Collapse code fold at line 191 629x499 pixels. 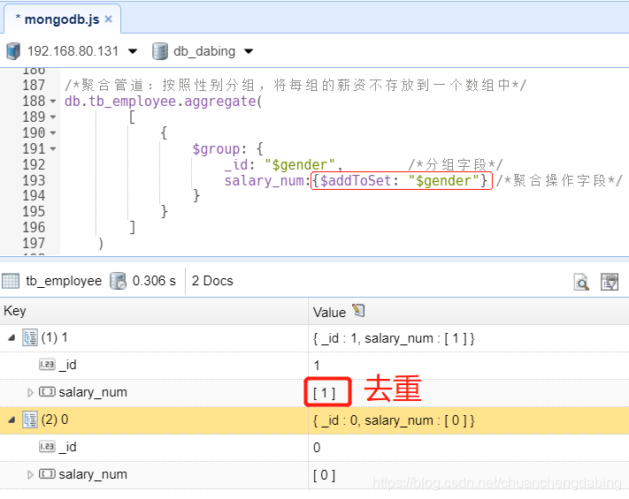tap(53, 149)
